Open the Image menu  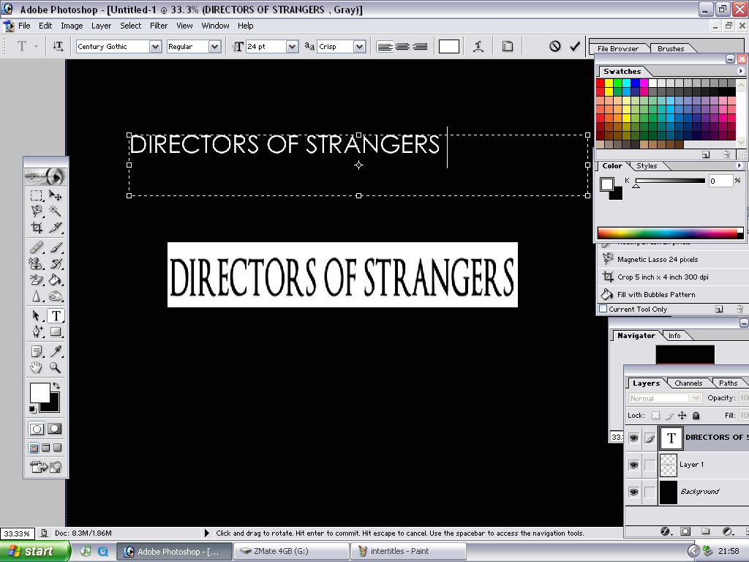tap(72, 26)
